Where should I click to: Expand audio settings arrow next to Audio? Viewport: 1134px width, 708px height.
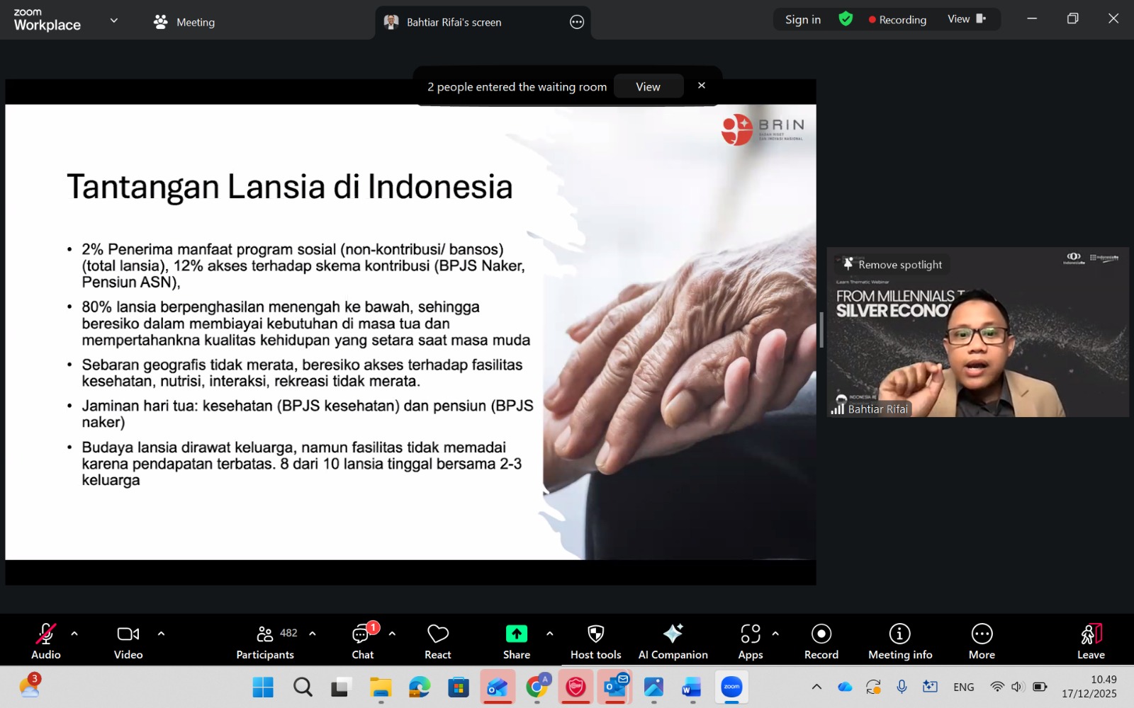click(74, 634)
